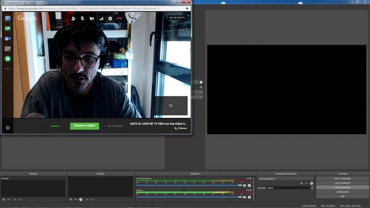Click the Hangouts help question mark icon
Screen dimensions: 370x208
tap(7, 128)
